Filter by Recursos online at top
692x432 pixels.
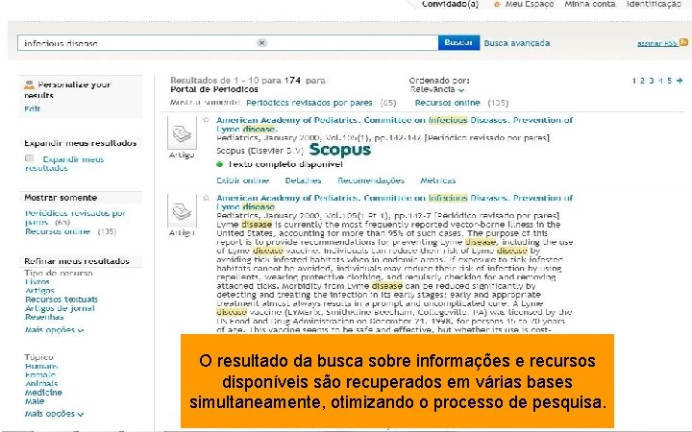447,103
